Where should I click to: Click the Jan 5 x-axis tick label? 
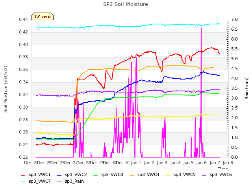188,163
